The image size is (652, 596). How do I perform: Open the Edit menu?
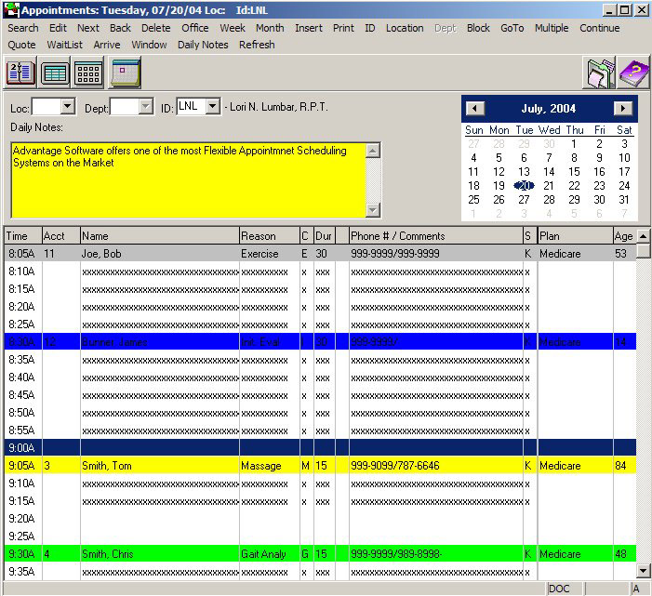(x=58, y=28)
